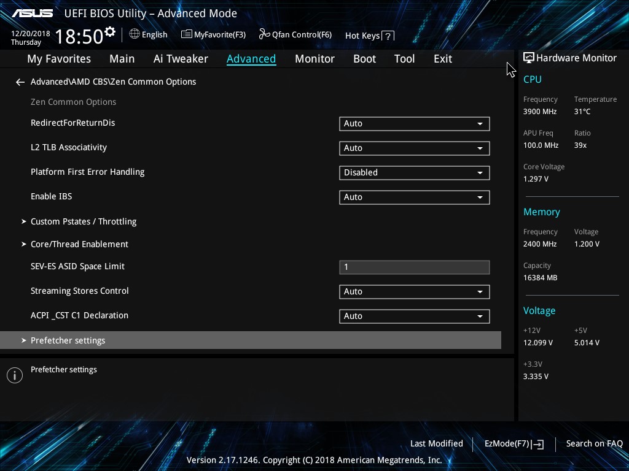This screenshot has width=629, height=471.
Task: Click the Version 2.17.1246 copyright text
Action: tap(314, 460)
